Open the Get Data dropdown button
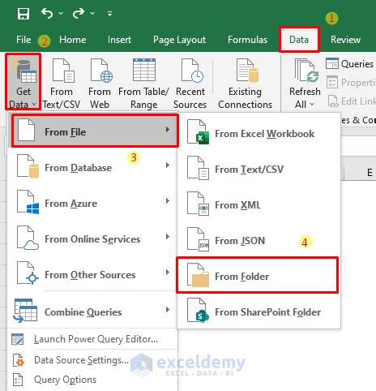The width and height of the screenshot is (376, 391). click(x=23, y=82)
